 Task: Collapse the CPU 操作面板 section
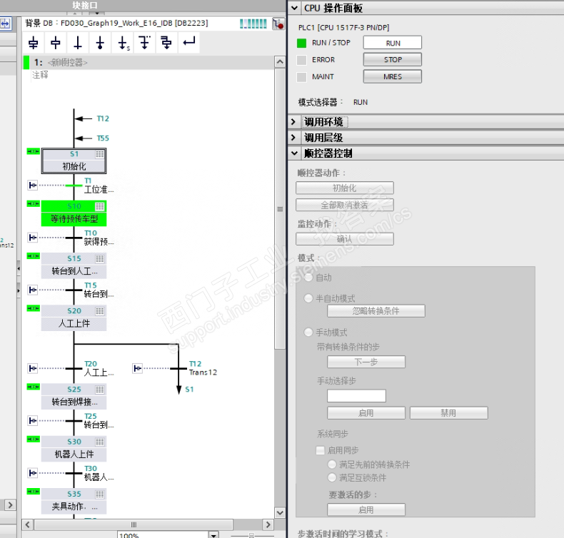click(294, 8)
